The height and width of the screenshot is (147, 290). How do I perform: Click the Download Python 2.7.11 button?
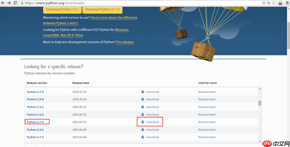(x=102, y=10)
